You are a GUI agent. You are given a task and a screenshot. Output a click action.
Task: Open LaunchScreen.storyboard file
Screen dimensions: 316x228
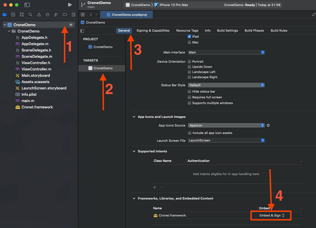(41, 88)
